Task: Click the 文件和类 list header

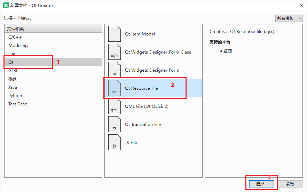Action: click(x=53, y=29)
